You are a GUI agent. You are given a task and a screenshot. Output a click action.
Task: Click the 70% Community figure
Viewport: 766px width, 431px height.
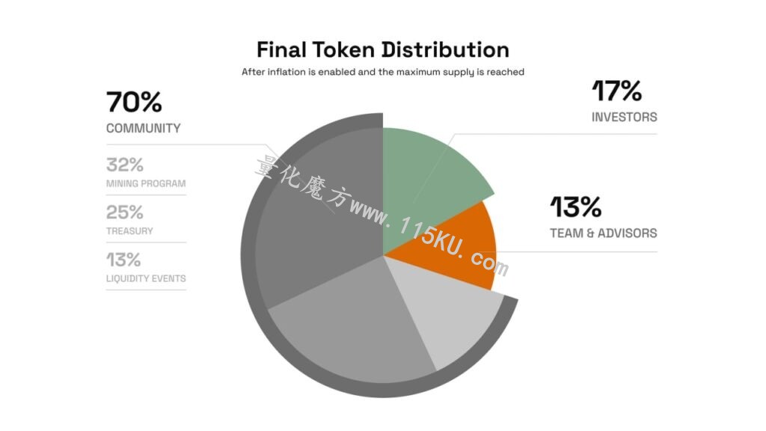coord(134,102)
